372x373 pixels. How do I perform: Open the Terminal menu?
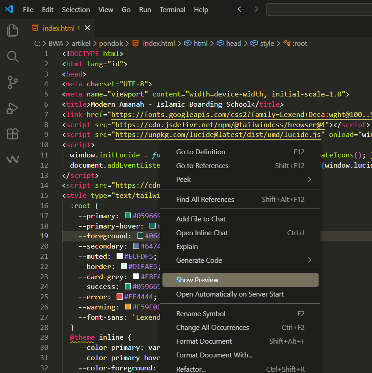tap(173, 9)
